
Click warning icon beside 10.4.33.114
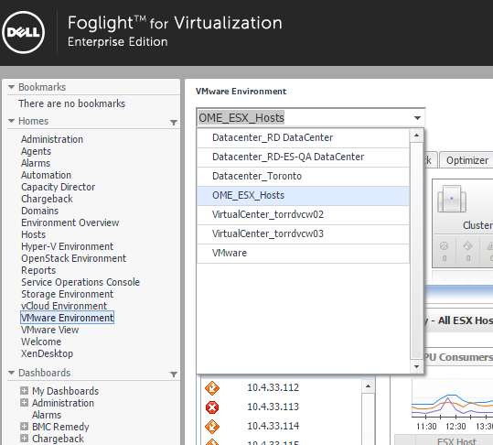point(212,427)
